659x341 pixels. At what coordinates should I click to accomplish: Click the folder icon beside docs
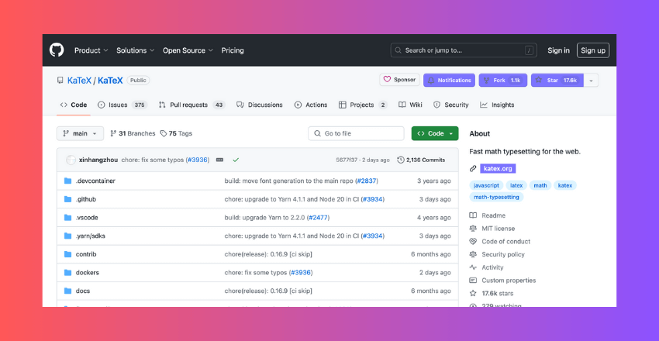[67, 291]
